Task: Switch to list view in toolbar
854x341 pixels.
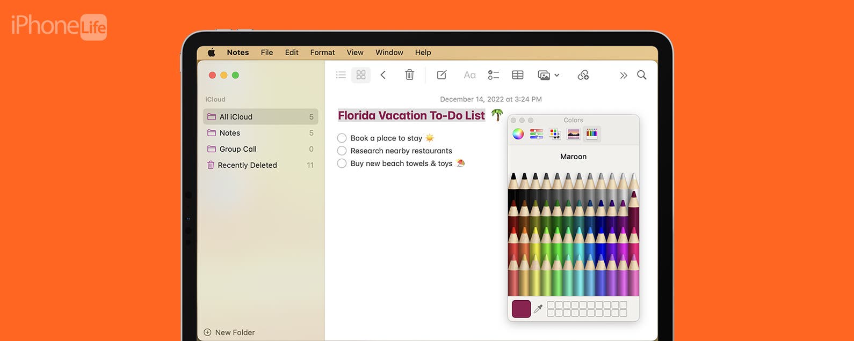Action: tap(341, 75)
